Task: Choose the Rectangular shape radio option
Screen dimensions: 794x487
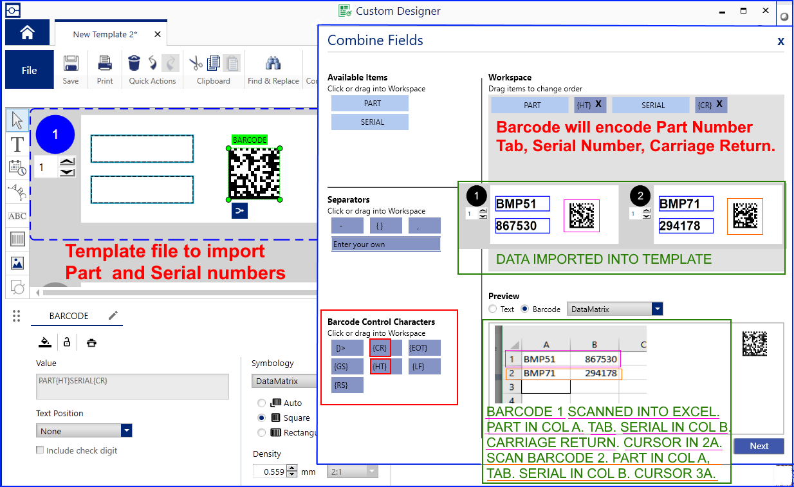Action: tap(261, 432)
